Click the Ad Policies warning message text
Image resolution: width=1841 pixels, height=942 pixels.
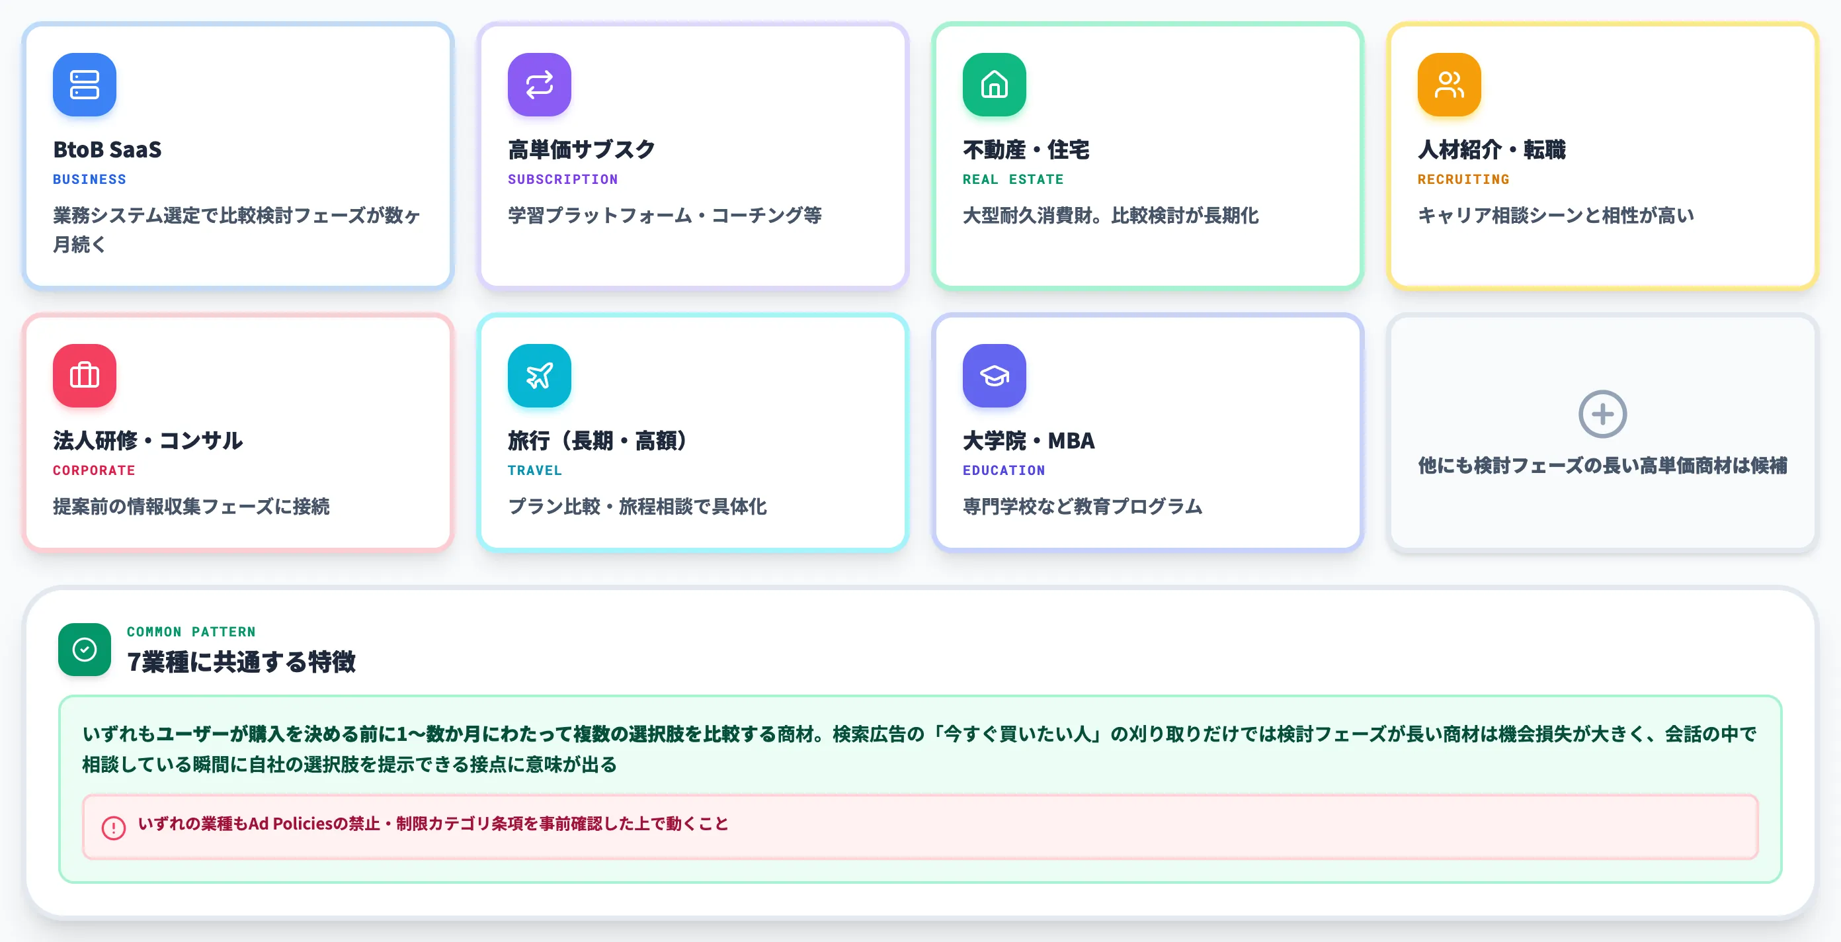[433, 824]
